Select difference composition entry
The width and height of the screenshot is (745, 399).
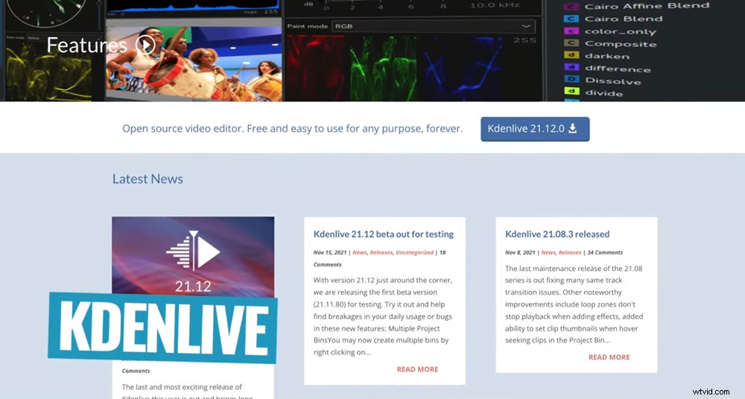(x=617, y=69)
